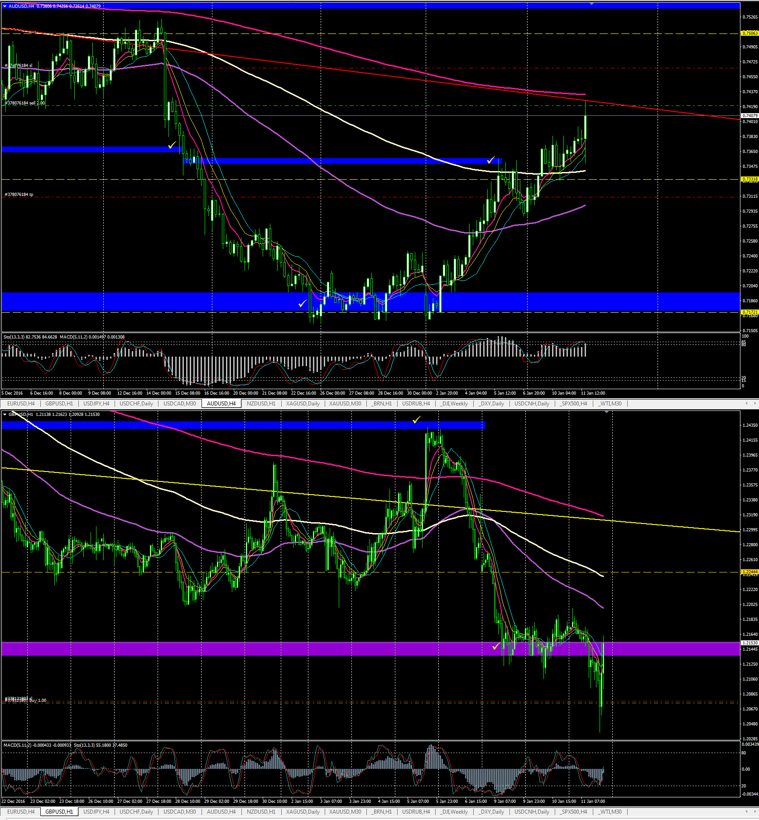Screen dimensions: 759x820
Task: Select the '#378076184 tp' level label
Action: (19, 195)
